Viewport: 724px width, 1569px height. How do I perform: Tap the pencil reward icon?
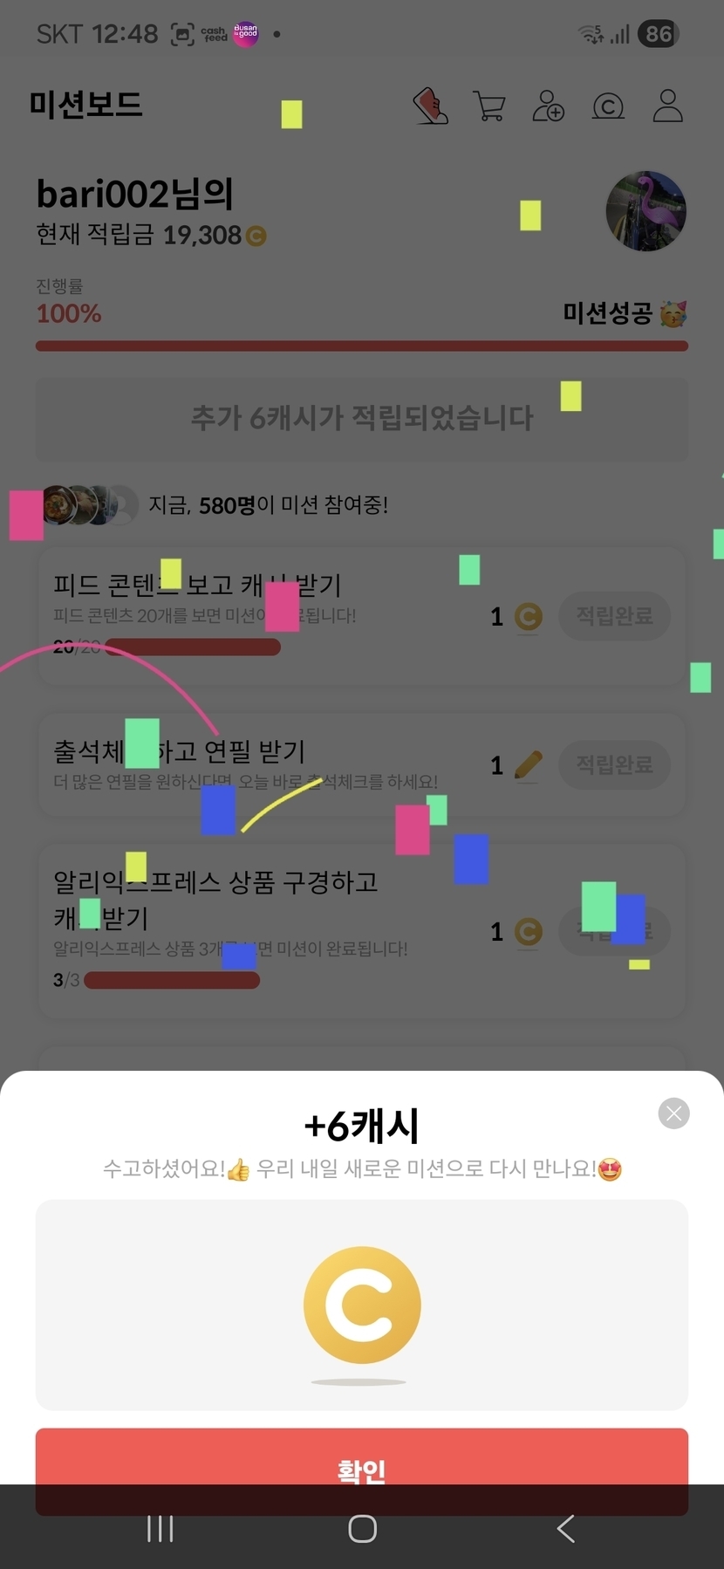click(x=528, y=765)
